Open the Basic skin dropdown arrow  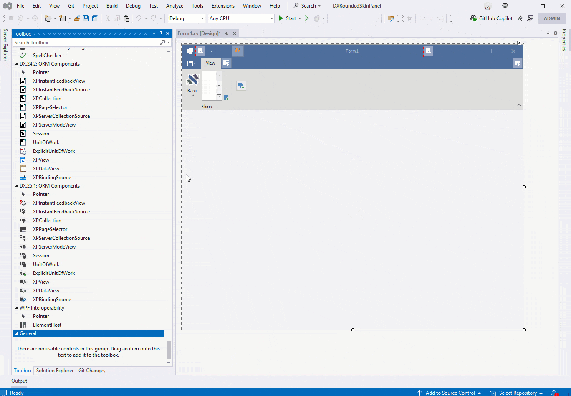pos(192,95)
